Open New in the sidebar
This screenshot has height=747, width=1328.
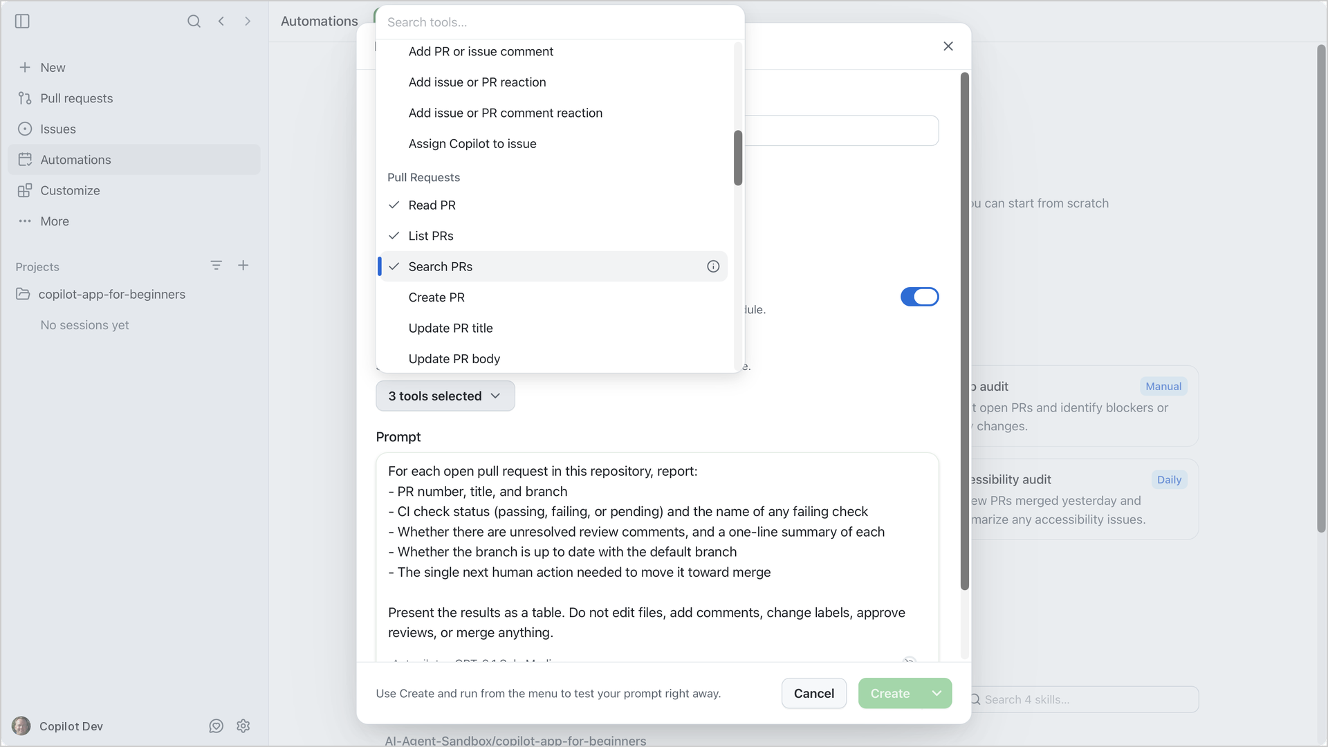(x=134, y=67)
